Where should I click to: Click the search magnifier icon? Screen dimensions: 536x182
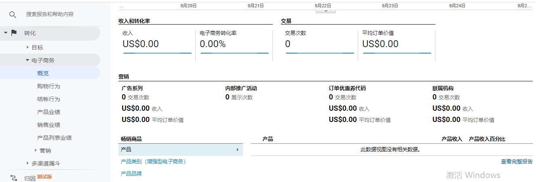13,14
